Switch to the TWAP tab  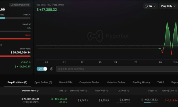click(x=161, y=82)
